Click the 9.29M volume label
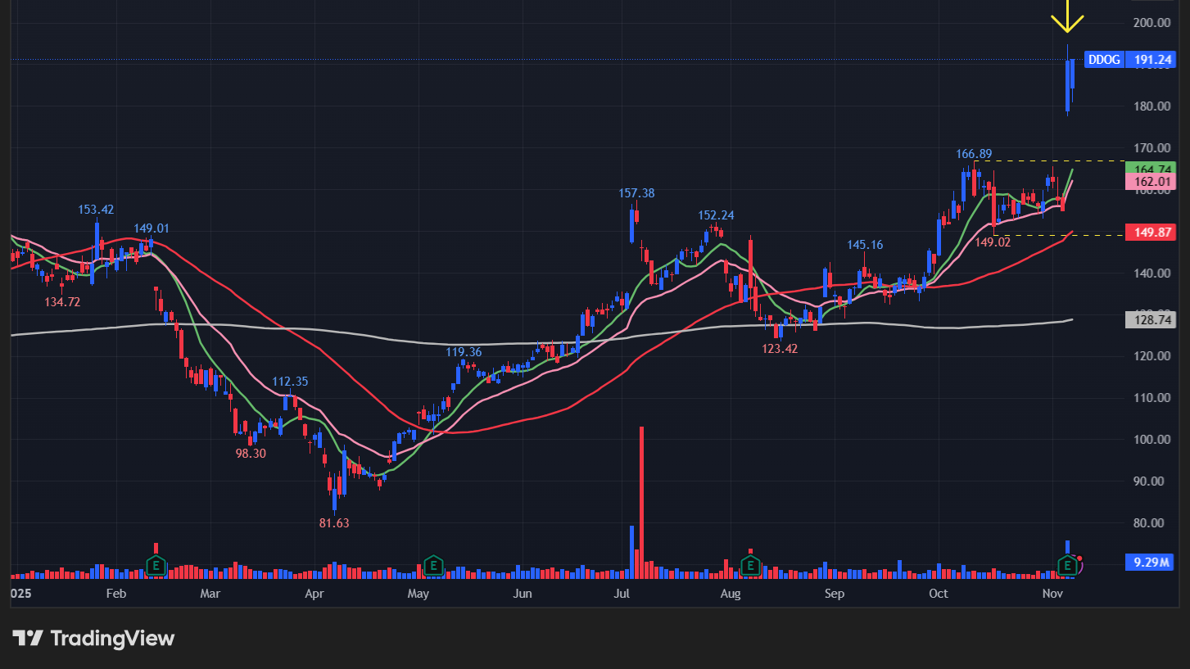The image size is (1190, 669). [x=1151, y=563]
